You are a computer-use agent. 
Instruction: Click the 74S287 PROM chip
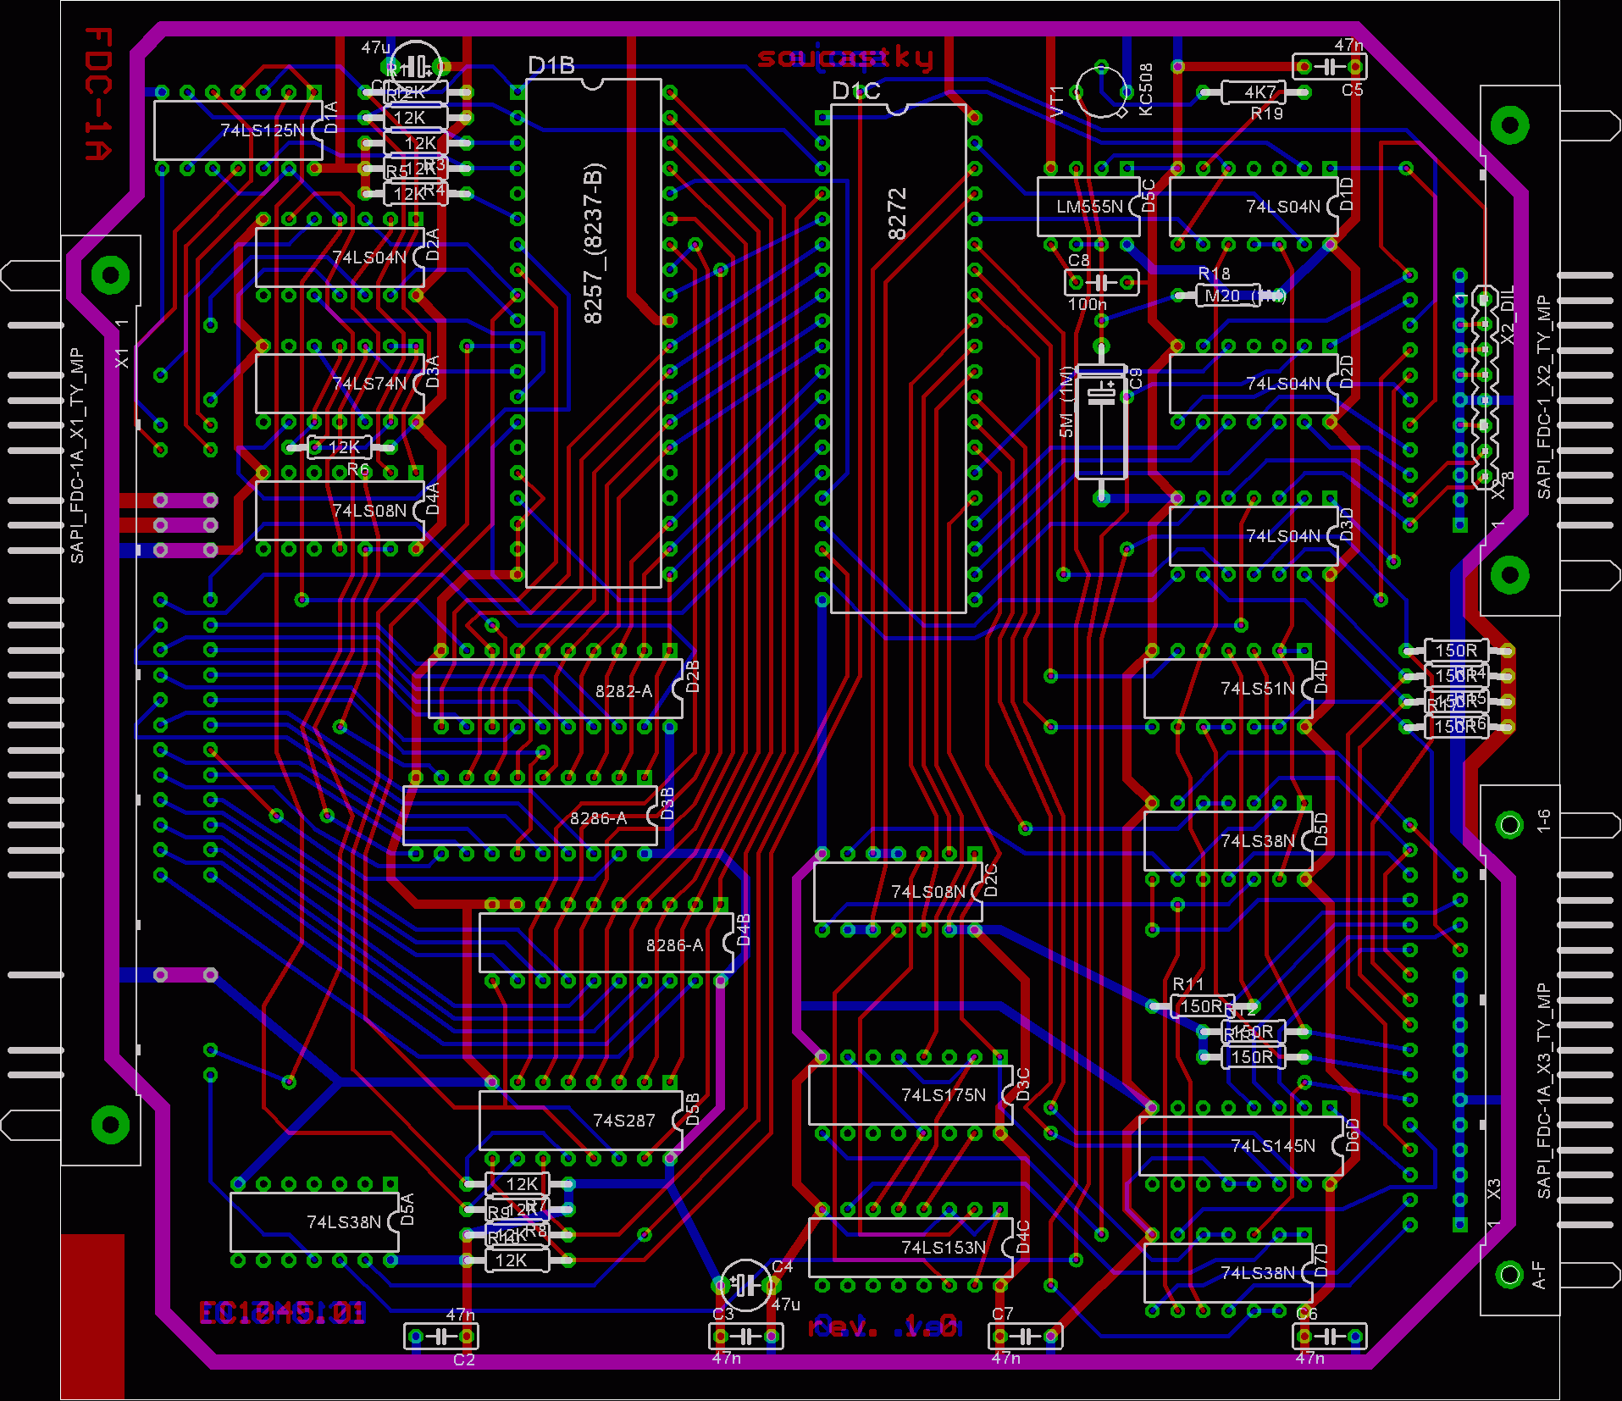[580, 1121]
